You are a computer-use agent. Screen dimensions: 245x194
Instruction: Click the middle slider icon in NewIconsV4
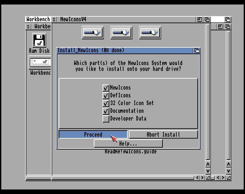point(121,32)
